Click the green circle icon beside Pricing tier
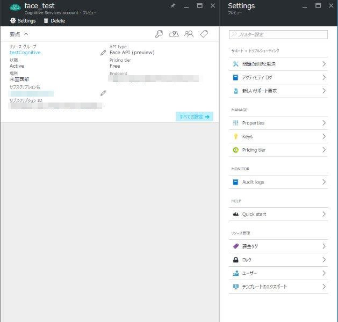The height and width of the screenshot is (322, 338). (x=236, y=150)
